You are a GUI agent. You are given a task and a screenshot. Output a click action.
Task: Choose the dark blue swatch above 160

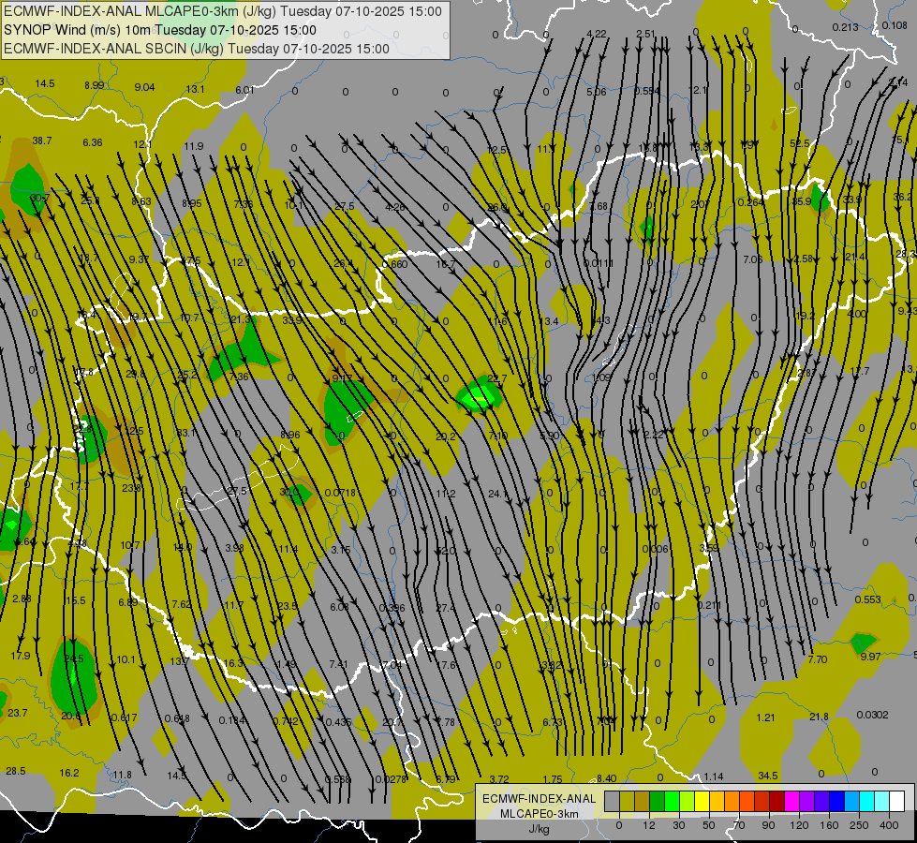[836, 801]
